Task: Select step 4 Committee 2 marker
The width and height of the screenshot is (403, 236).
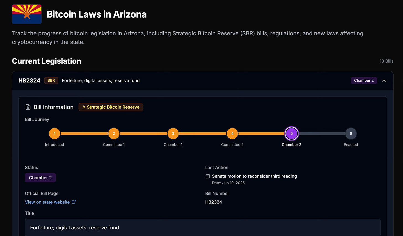Action: click(232, 133)
